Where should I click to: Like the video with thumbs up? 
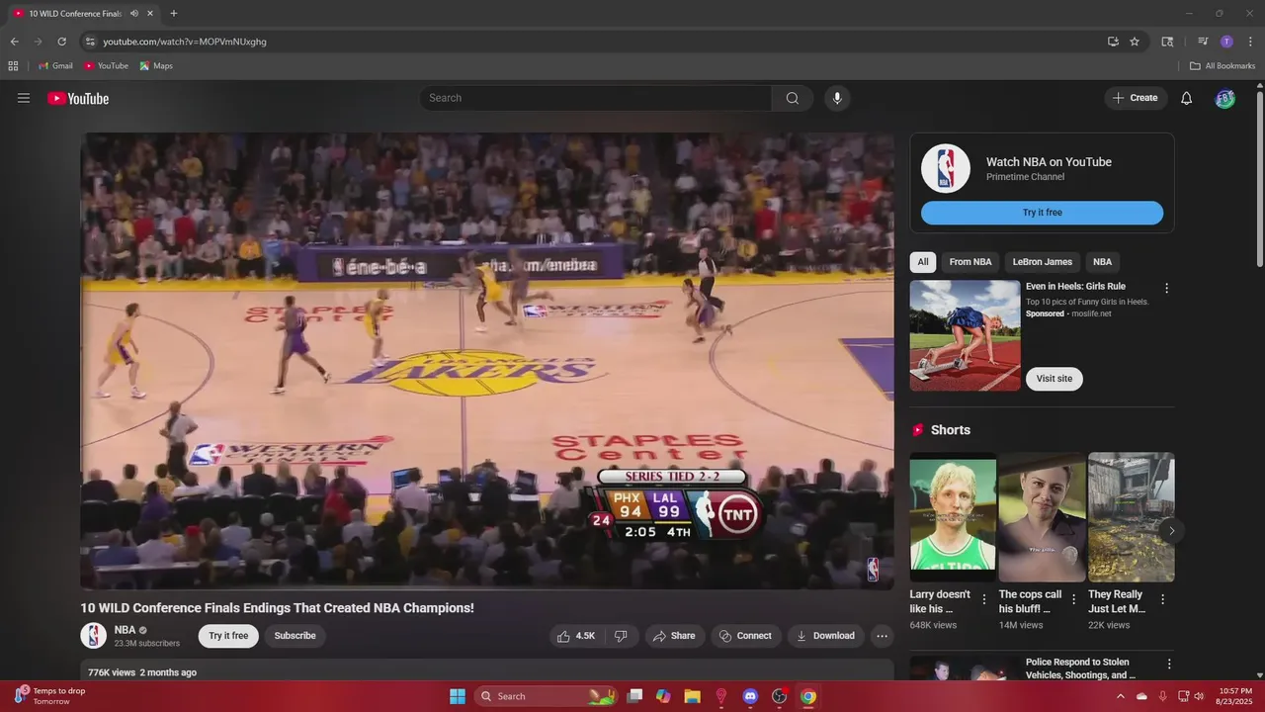576,636
